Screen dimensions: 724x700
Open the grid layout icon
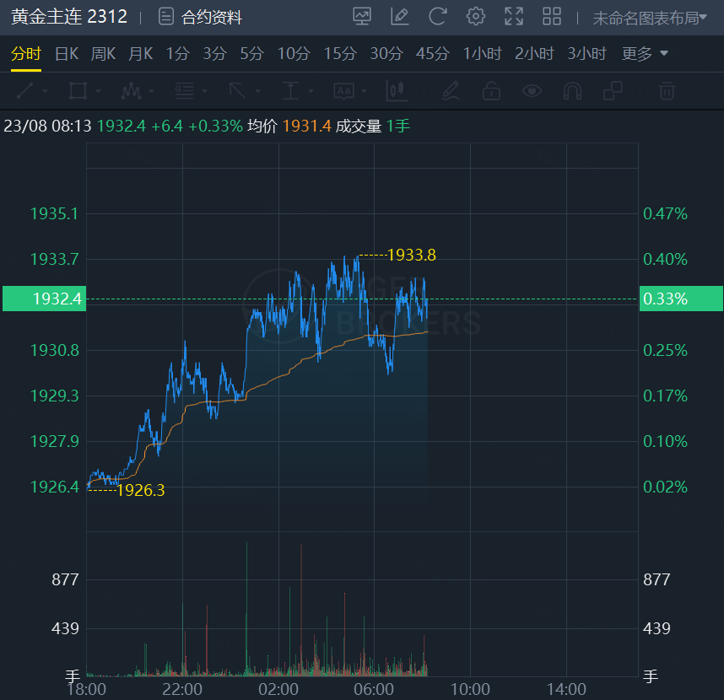[552, 17]
